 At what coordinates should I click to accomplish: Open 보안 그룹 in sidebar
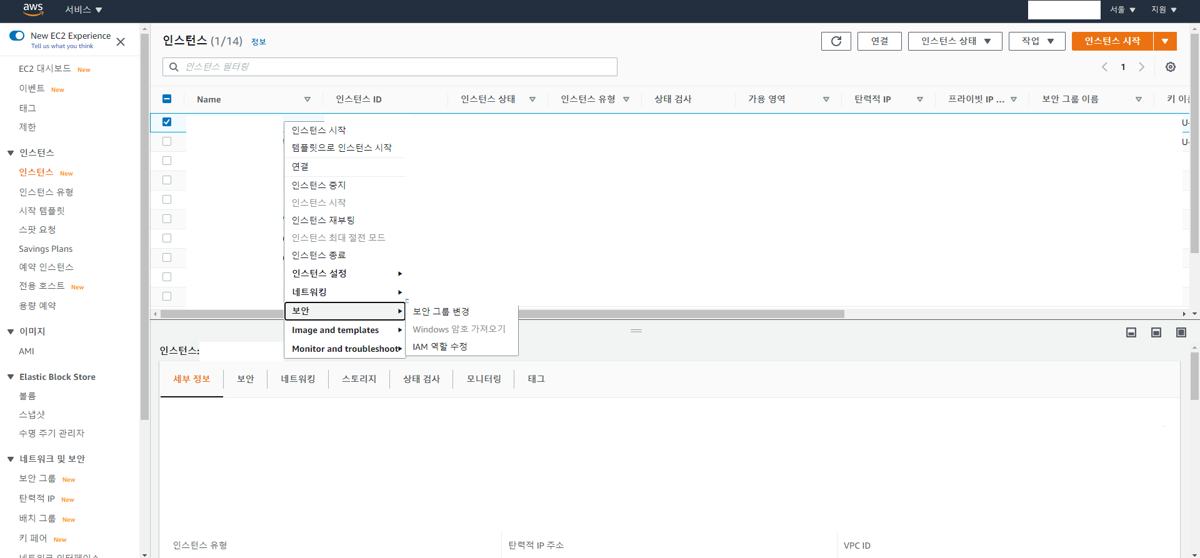pyautogui.click(x=37, y=479)
